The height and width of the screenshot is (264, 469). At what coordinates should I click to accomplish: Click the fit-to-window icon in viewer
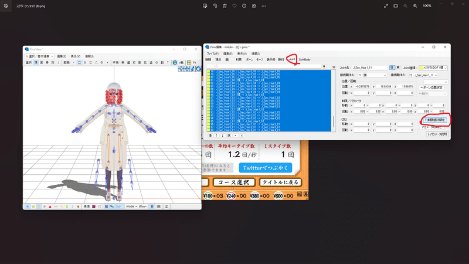pos(396,6)
